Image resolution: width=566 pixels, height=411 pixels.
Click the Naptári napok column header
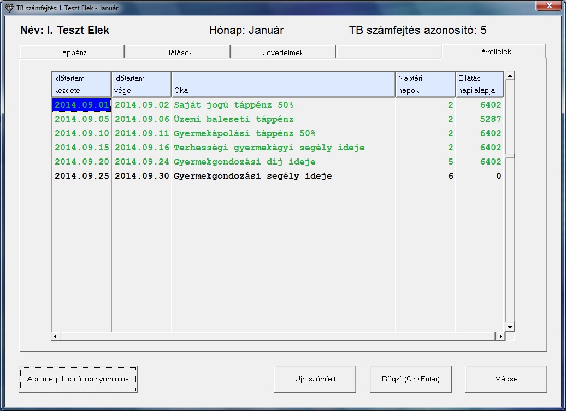[425, 84]
